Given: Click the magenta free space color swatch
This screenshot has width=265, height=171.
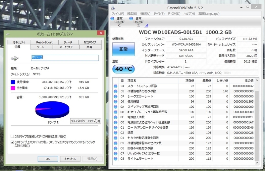Looking at the screenshot, I should (x=13, y=88).
